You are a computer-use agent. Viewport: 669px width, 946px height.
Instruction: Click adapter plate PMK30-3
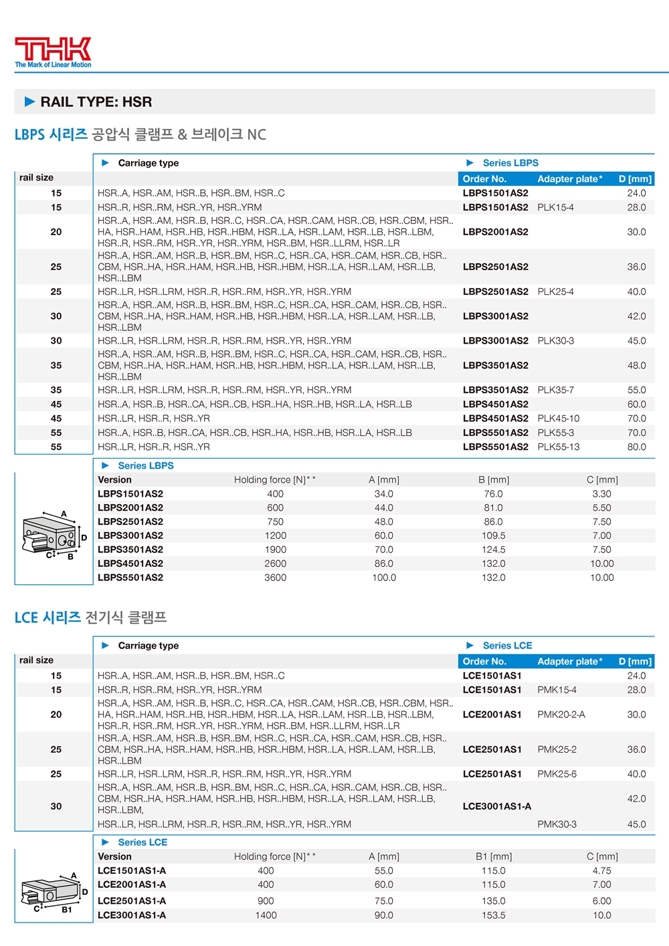(557, 824)
